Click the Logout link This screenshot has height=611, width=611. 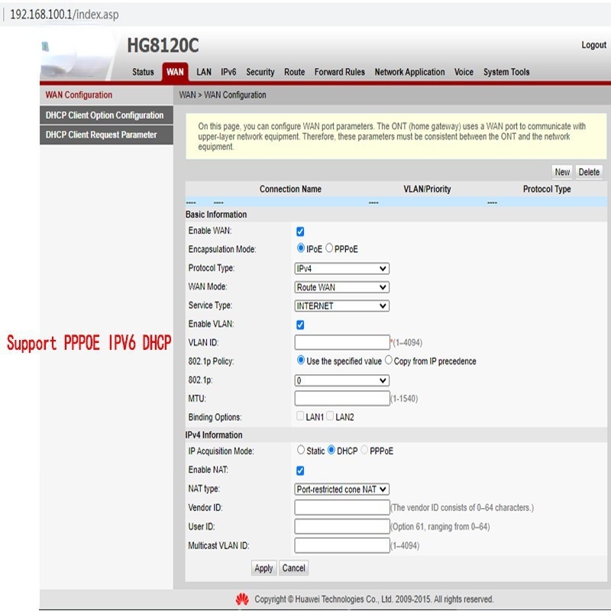point(593,45)
